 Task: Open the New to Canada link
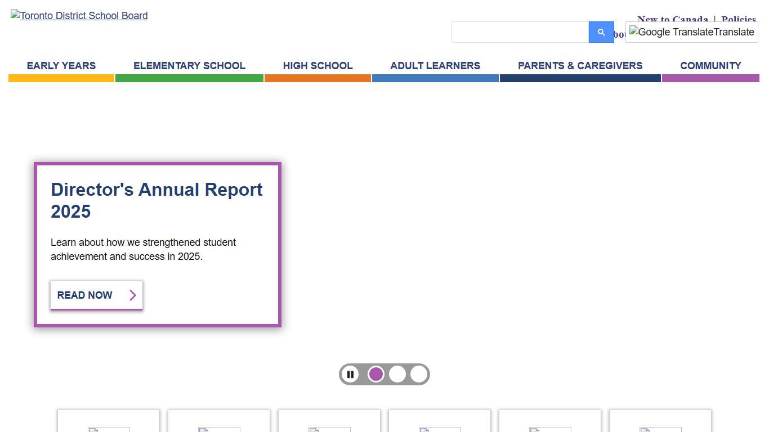tap(672, 19)
